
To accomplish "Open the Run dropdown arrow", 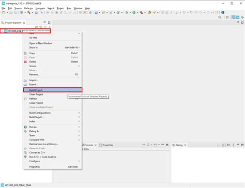I will point(137,12).
